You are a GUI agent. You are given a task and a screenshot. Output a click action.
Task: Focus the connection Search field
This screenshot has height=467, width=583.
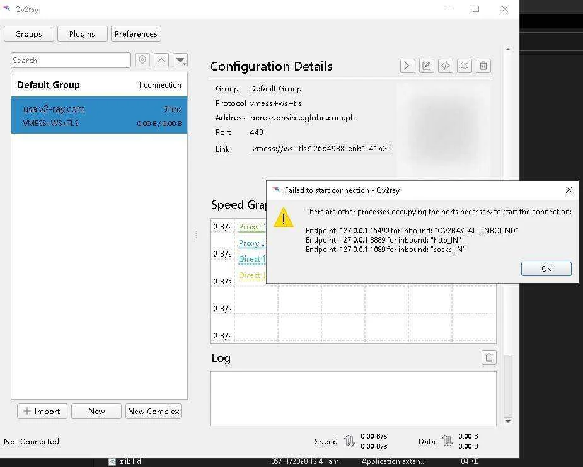pyautogui.click(x=71, y=61)
